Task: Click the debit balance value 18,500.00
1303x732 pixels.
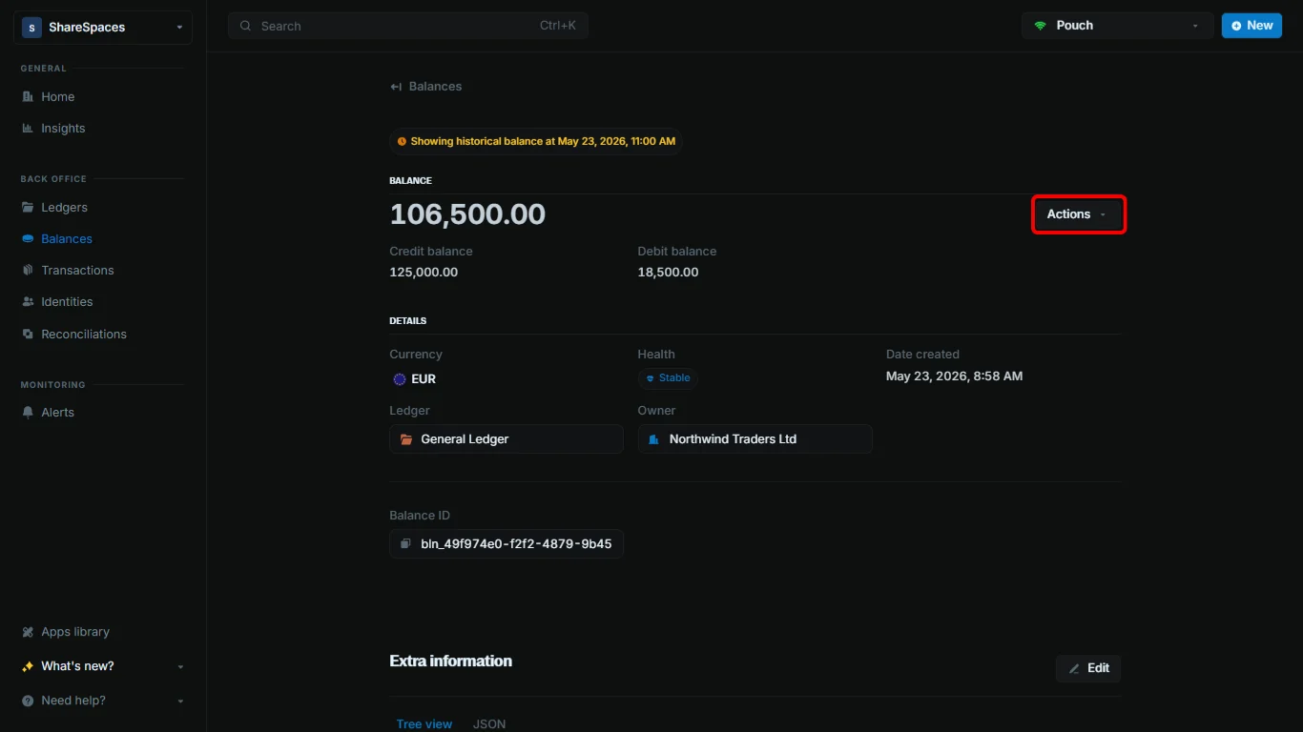Action: [669, 273]
